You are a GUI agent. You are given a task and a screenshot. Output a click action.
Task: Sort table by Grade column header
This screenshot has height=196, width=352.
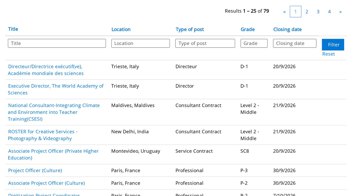coord(248,30)
